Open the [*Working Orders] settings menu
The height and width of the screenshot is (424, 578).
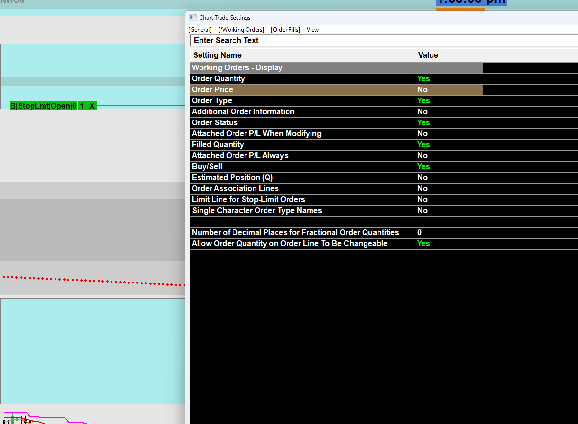(241, 30)
